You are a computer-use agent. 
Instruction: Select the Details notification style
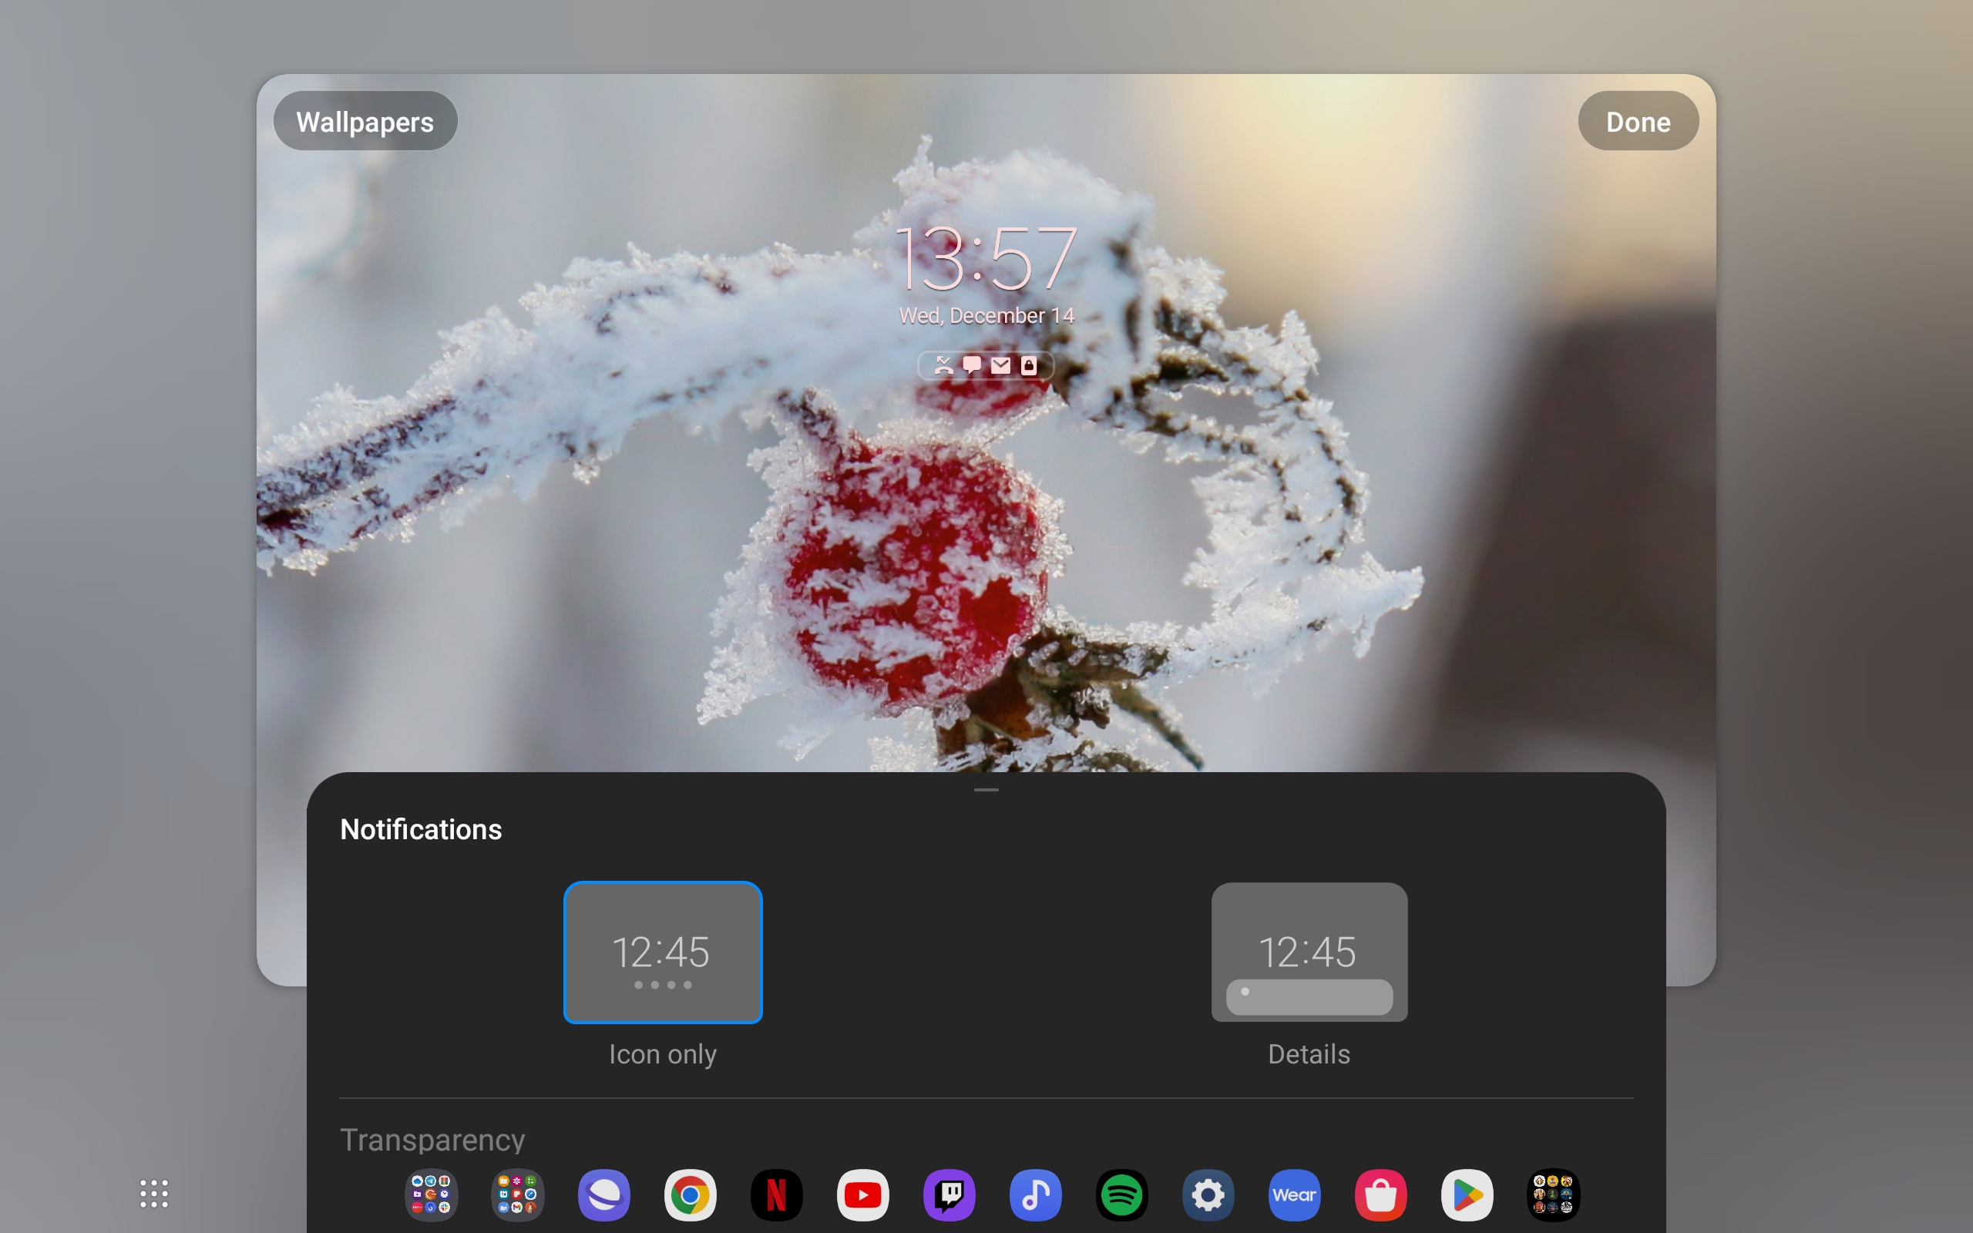1309,952
